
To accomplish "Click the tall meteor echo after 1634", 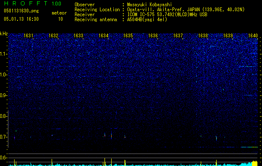I will tap(112, 135).
